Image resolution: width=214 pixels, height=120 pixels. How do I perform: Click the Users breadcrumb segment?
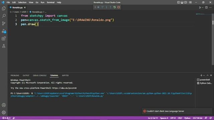[x=17, y=12]
